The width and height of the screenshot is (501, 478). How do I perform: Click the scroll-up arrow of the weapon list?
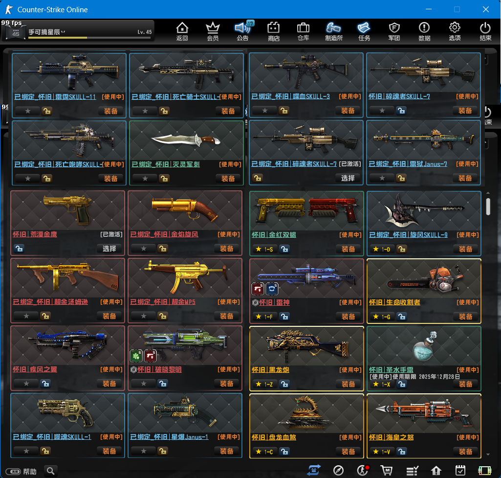pos(488,193)
